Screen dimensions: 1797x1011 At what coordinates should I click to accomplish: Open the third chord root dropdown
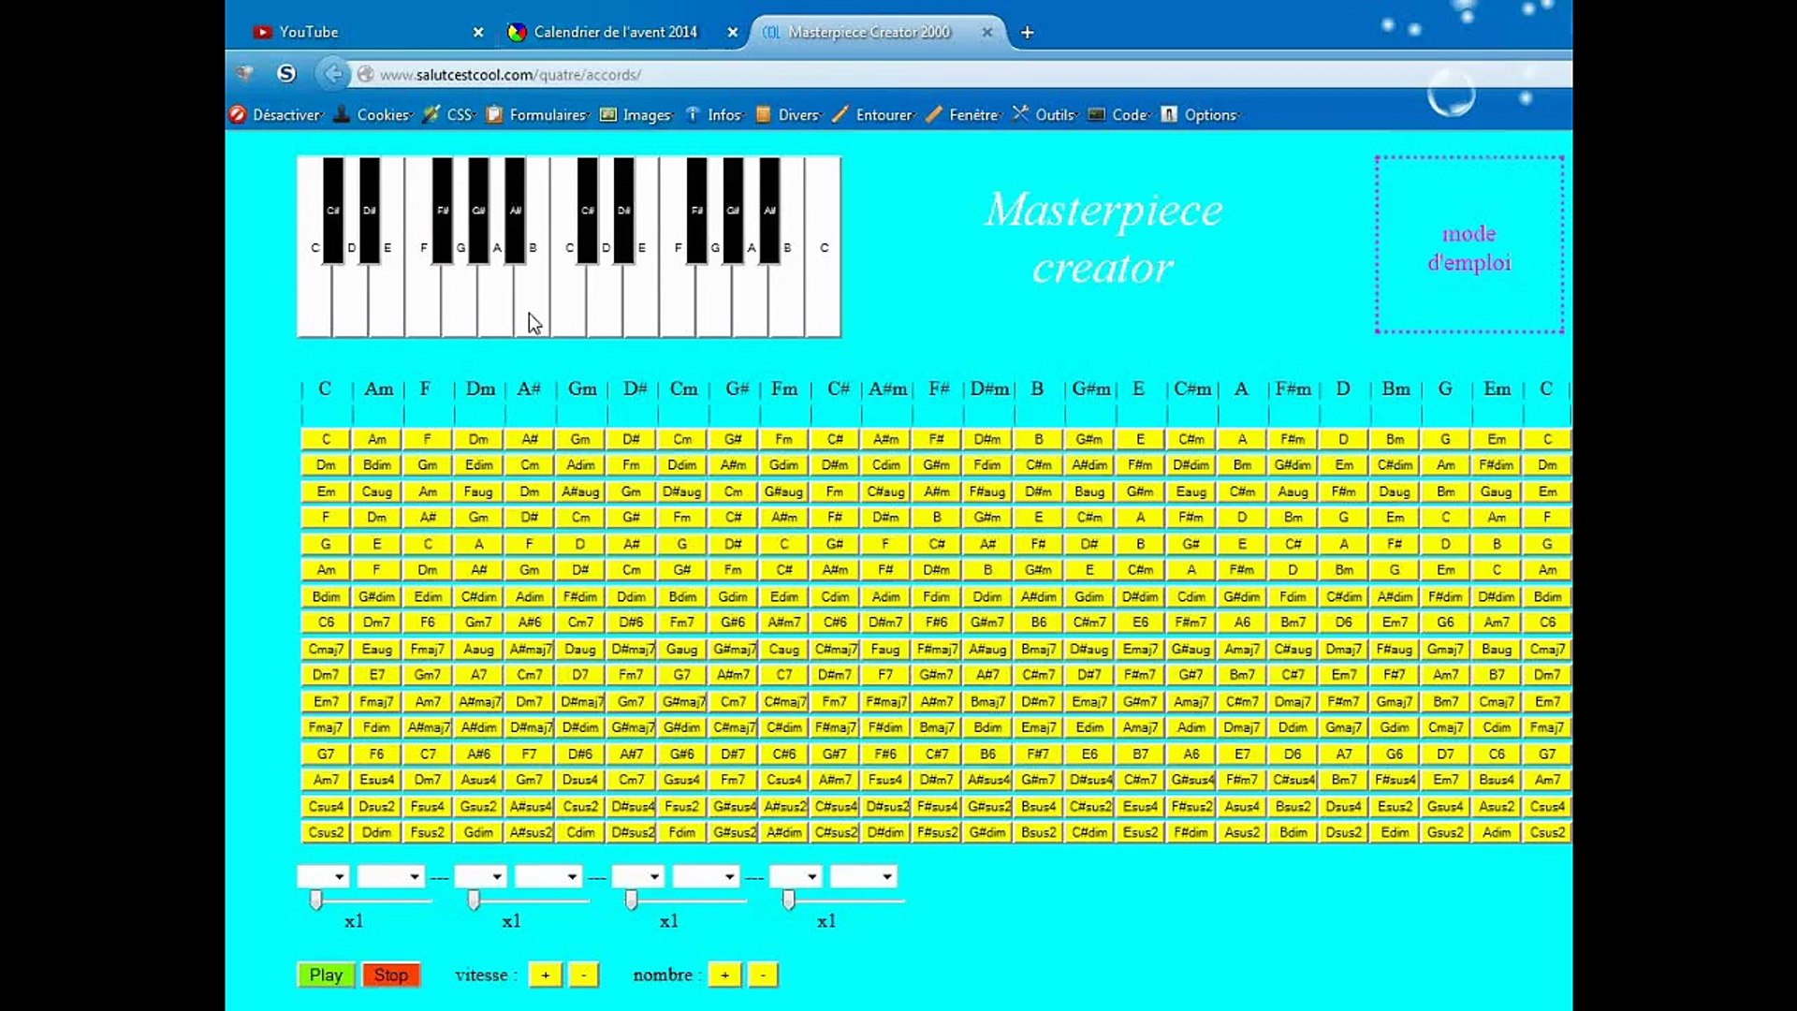click(x=637, y=876)
